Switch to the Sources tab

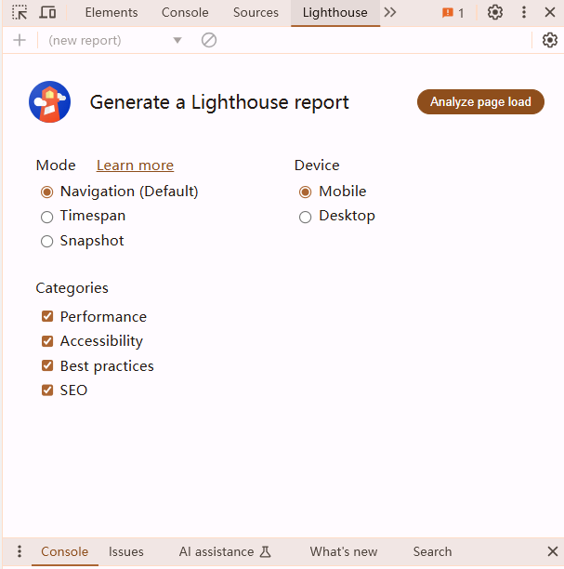[x=256, y=12]
